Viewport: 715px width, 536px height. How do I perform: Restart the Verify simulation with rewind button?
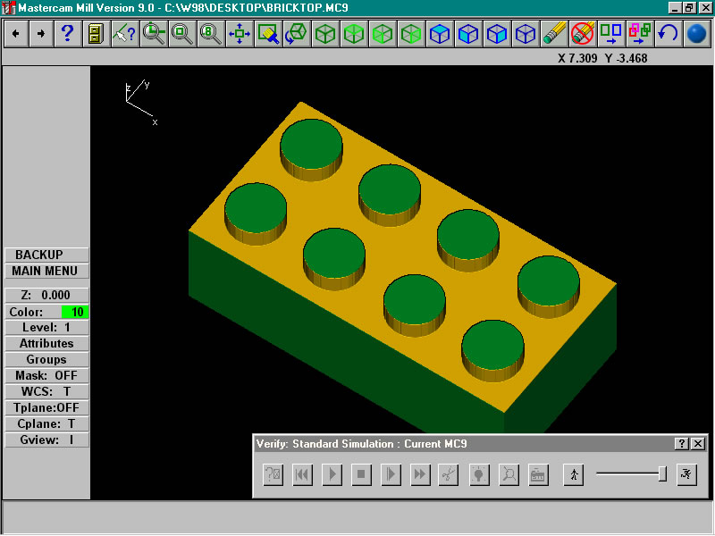[x=302, y=474]
